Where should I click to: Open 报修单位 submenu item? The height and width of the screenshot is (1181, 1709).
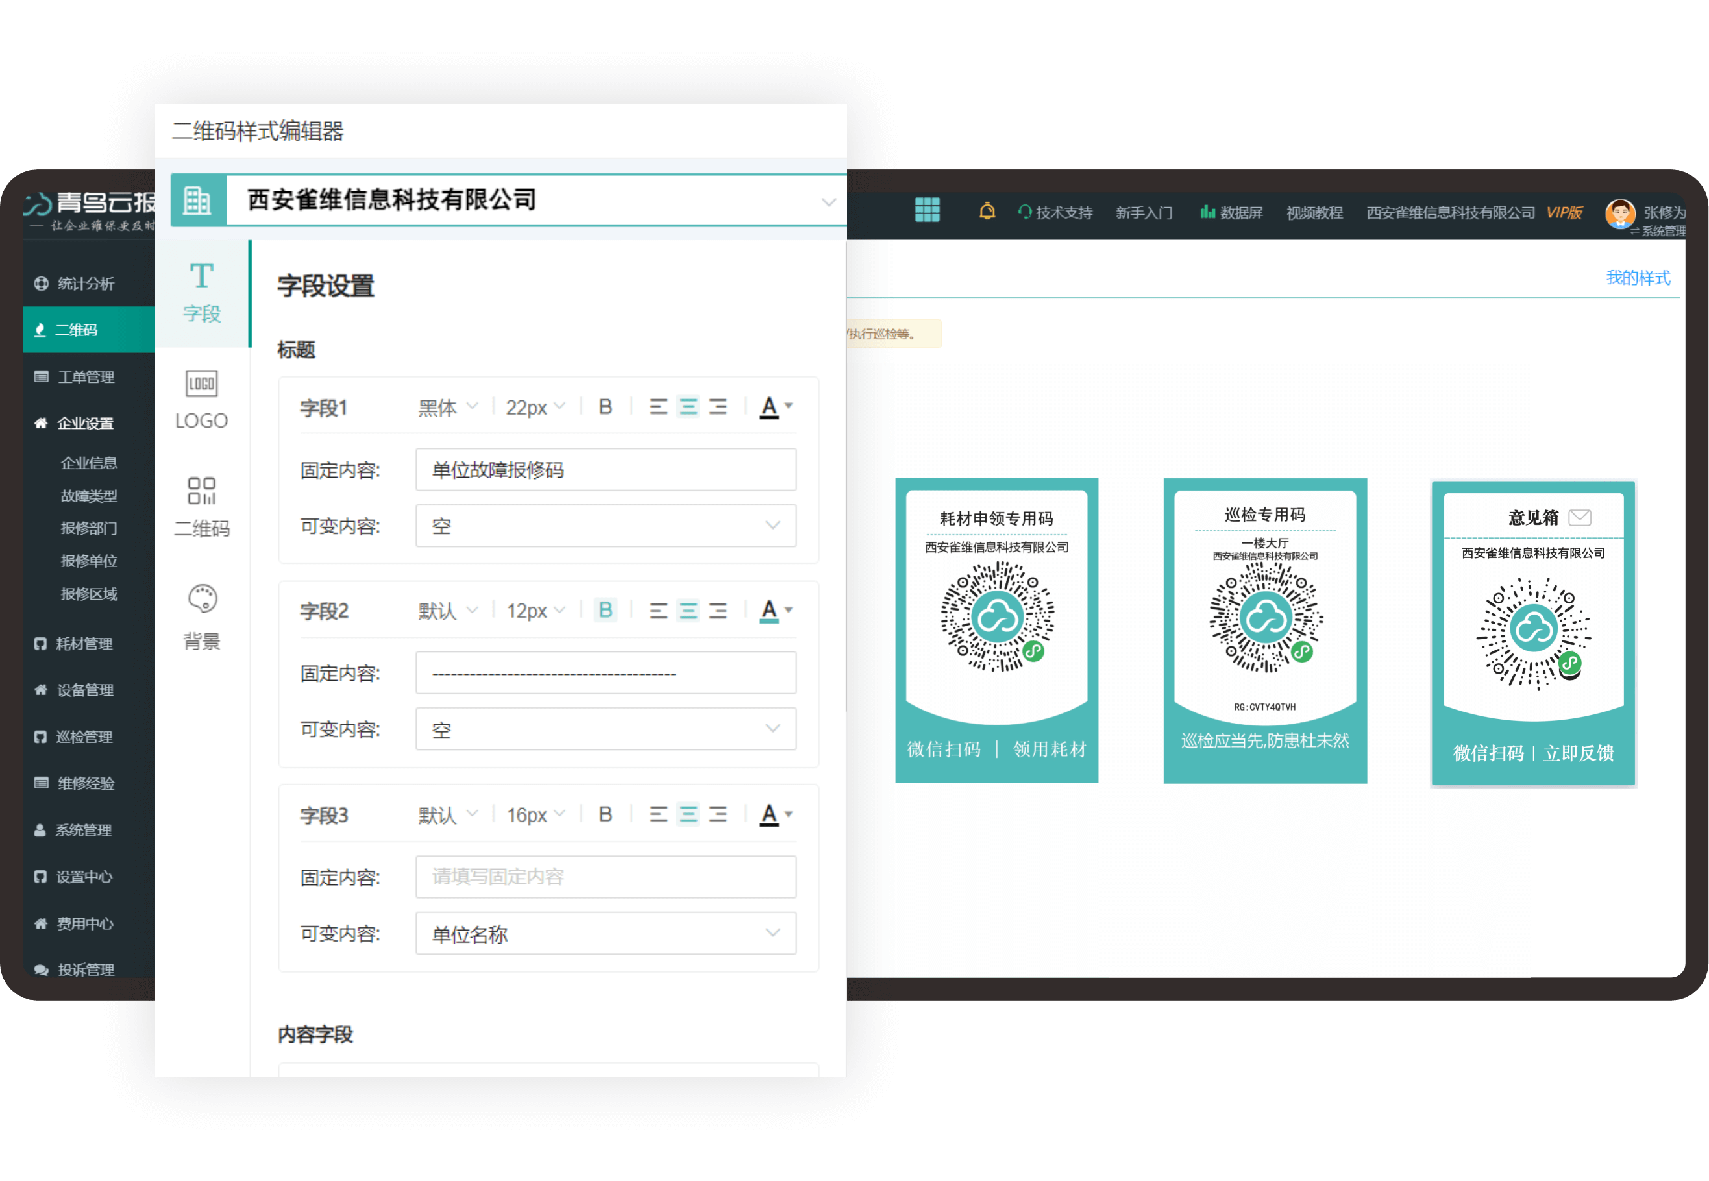[x=89, y=560]
